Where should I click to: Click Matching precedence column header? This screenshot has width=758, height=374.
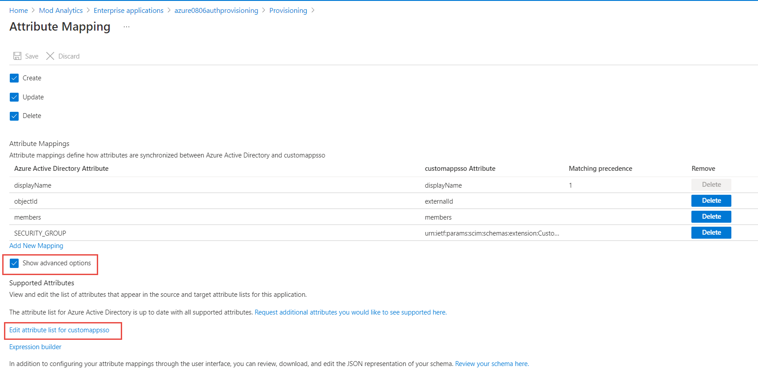[x=600, y=169]
